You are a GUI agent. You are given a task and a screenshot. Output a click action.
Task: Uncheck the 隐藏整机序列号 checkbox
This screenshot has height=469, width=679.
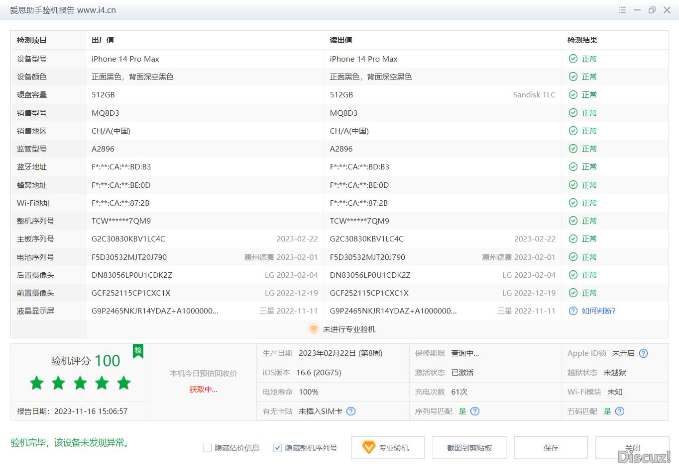[278, 448]
